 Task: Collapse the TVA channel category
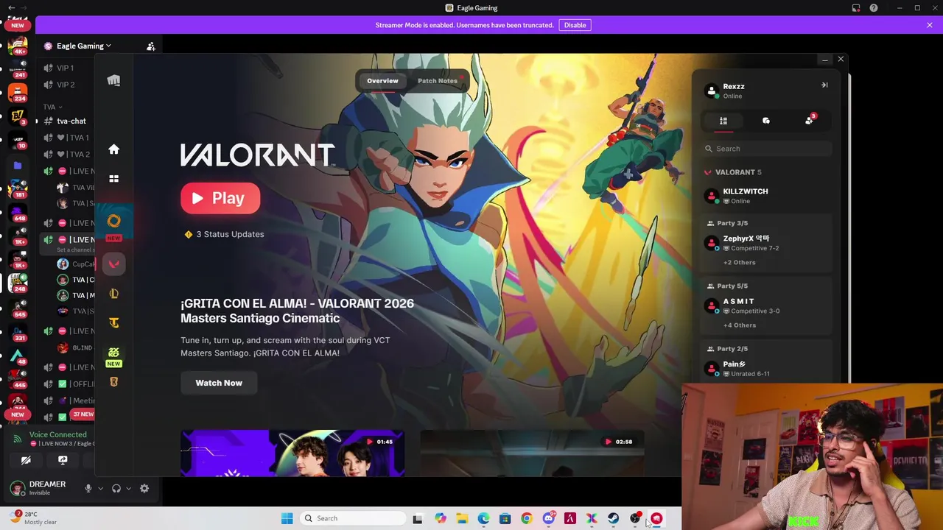[x=52, y=107]
